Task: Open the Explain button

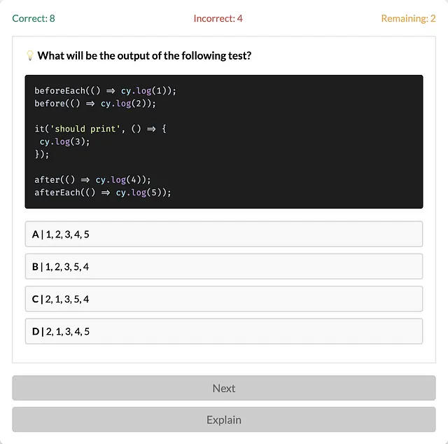Action: pos(224,419)
